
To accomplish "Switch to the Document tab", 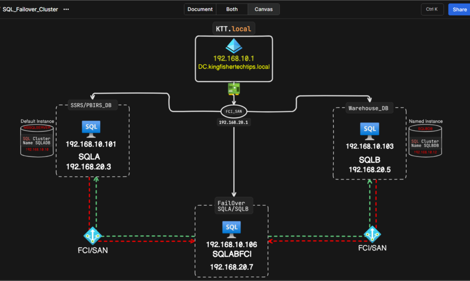I will pyautogui.click(x=200, y=9).
